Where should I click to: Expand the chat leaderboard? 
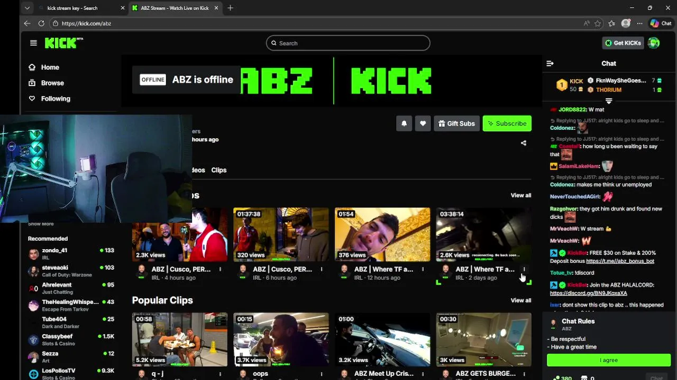coord(609,101)
